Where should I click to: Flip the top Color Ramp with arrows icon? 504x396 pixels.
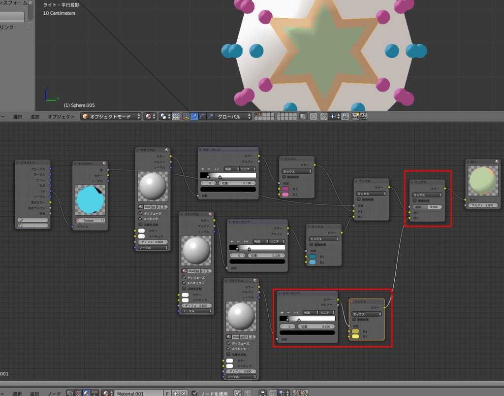coord(217,169)
